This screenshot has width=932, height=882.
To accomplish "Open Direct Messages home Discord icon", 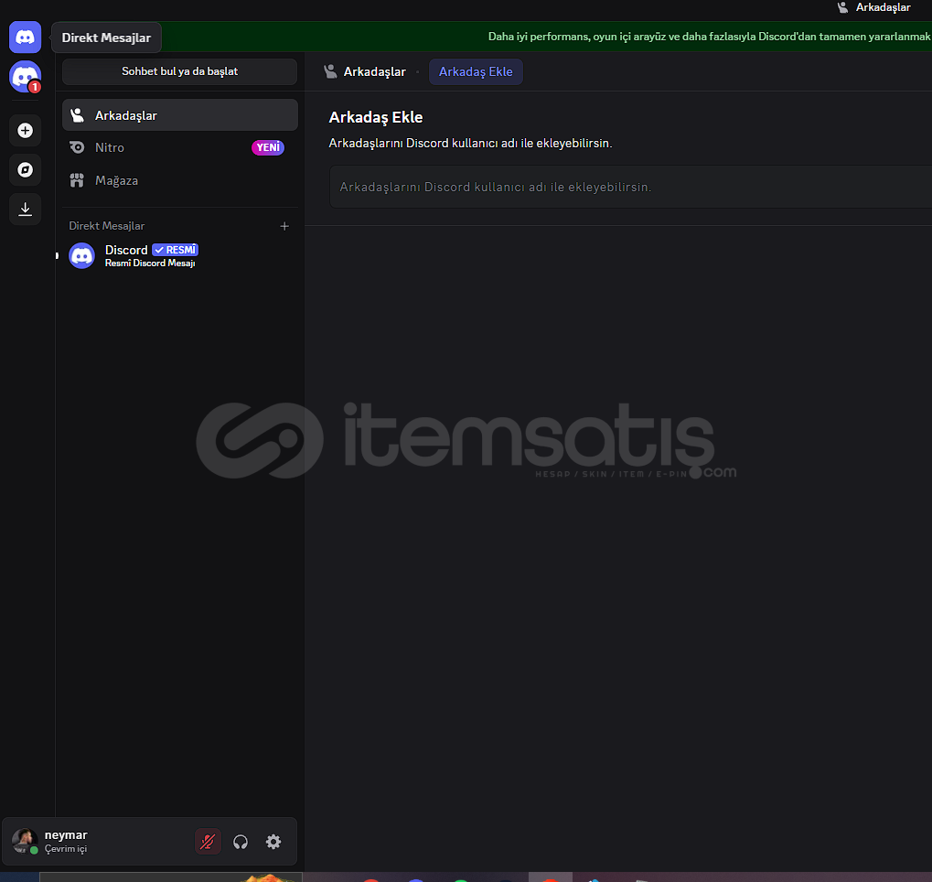I will 25,38.
